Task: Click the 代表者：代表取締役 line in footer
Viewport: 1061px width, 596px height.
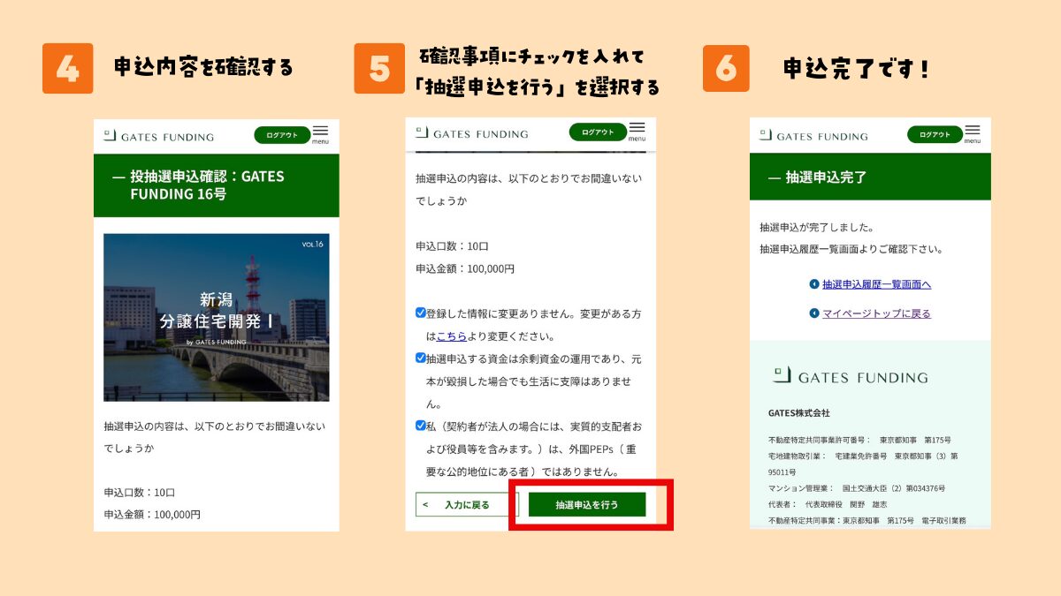Action: tap(826, 504)
